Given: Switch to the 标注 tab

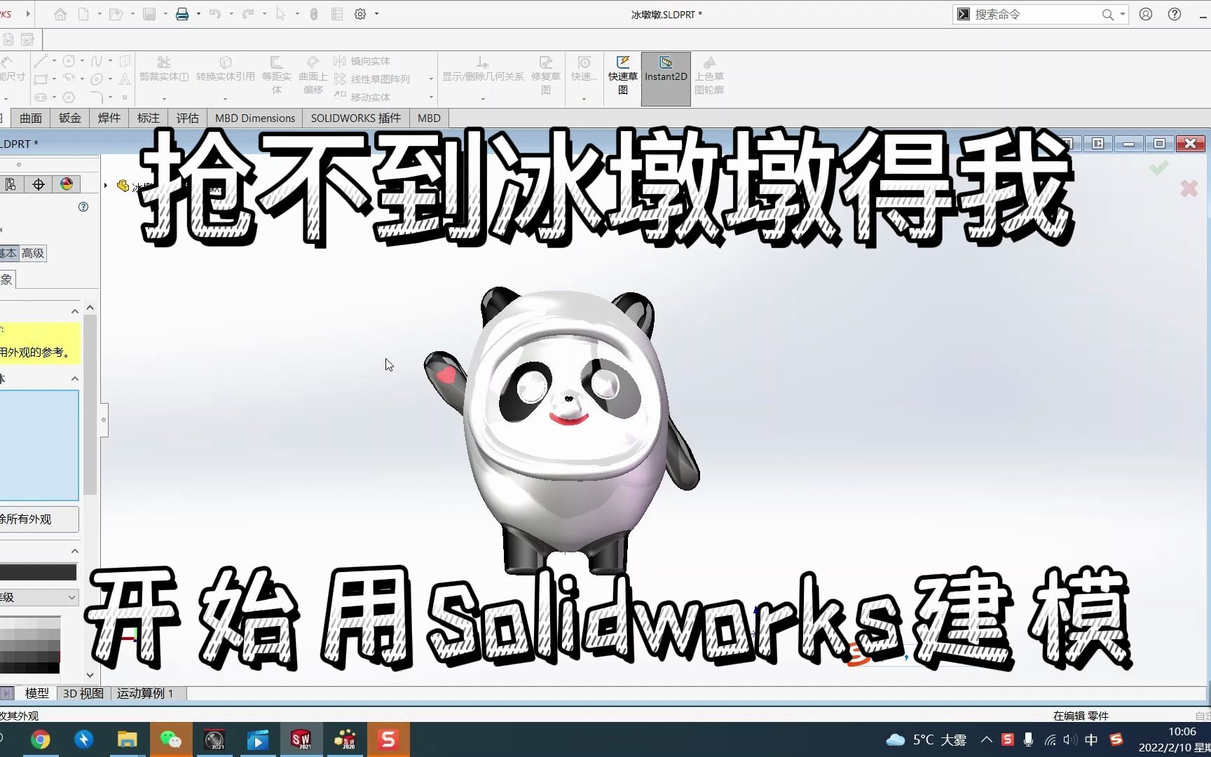Looking at the screenshot, I should click(x=149, y=118).
